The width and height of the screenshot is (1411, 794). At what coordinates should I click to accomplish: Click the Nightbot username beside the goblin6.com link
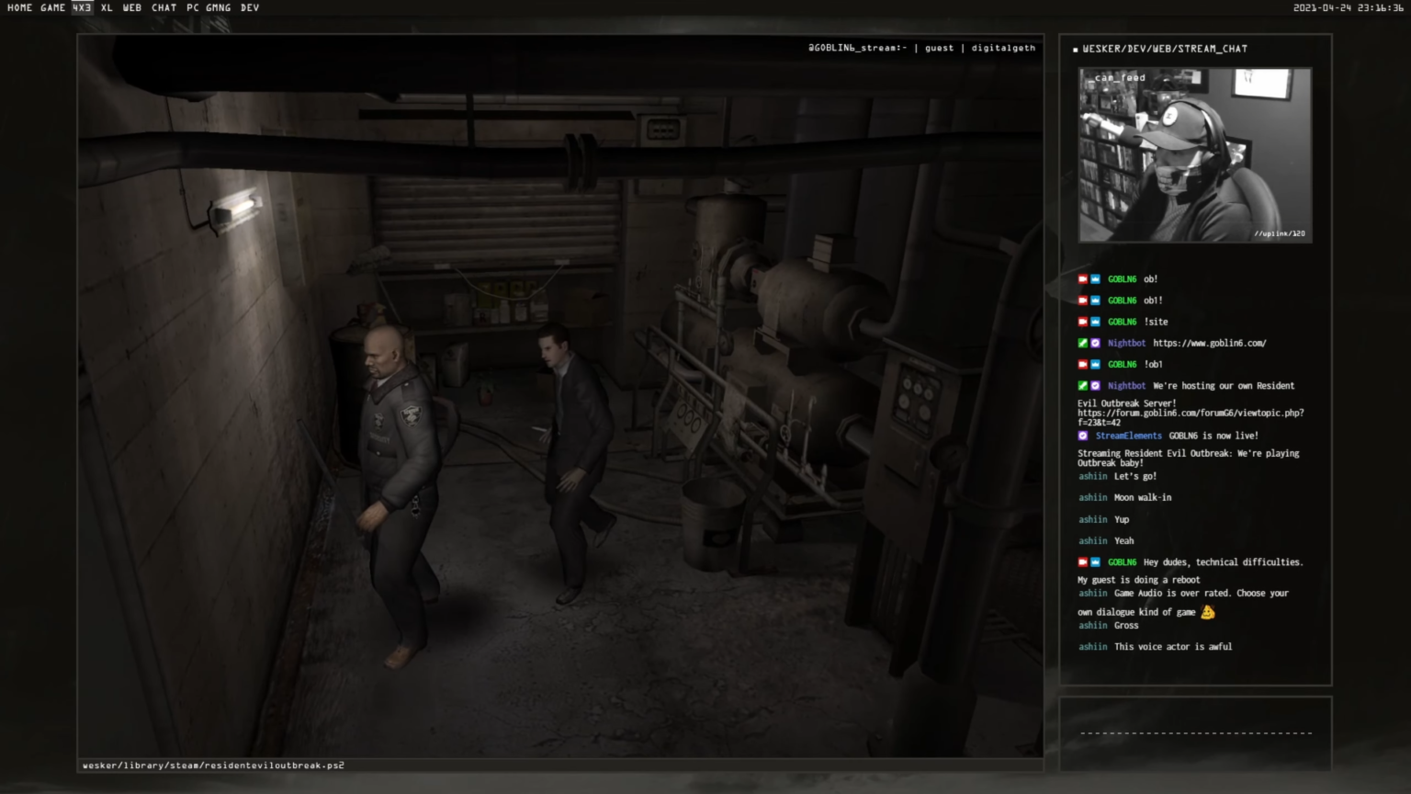coord(1126,344)
